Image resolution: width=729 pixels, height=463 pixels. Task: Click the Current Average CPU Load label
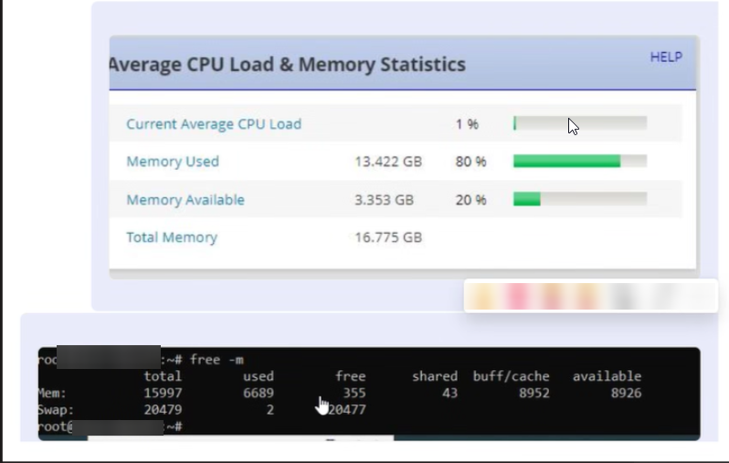tap(214, 124)
